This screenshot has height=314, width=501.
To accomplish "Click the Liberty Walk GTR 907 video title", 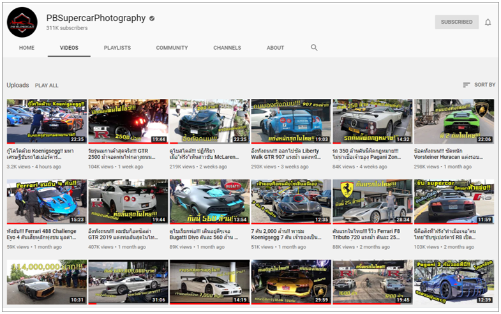I will [x=286, y=154].
